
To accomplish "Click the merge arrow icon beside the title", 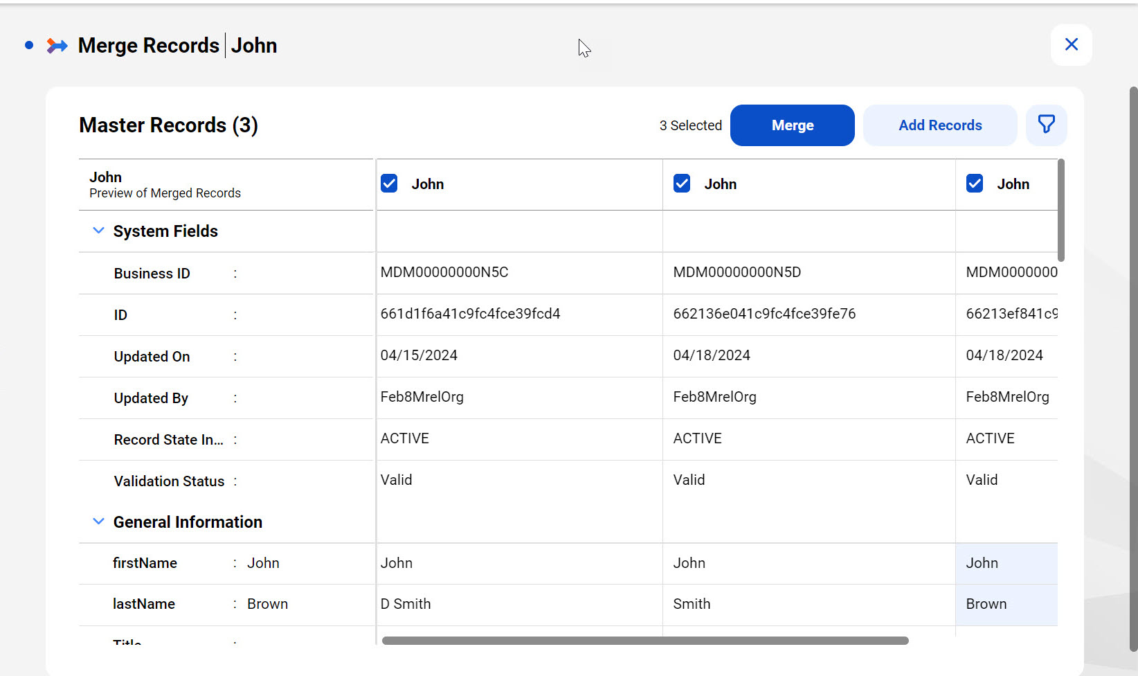I will [x=57, y=46].
